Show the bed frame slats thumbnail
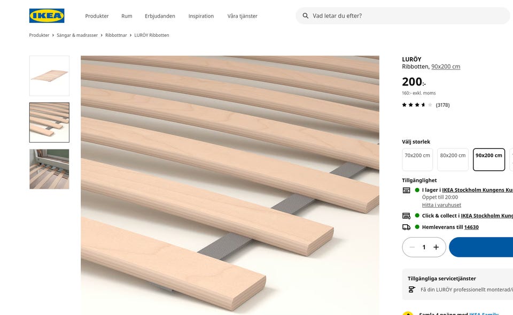 [49, 169]
